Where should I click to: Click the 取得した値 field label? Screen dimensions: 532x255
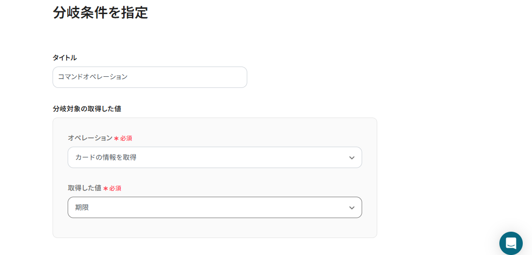tap(84, 188)
